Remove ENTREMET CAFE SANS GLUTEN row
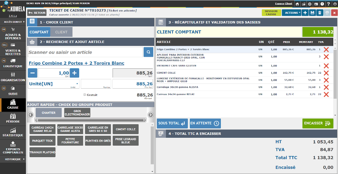This screenshot has height=174, width=338. click(x=326, y=66)
